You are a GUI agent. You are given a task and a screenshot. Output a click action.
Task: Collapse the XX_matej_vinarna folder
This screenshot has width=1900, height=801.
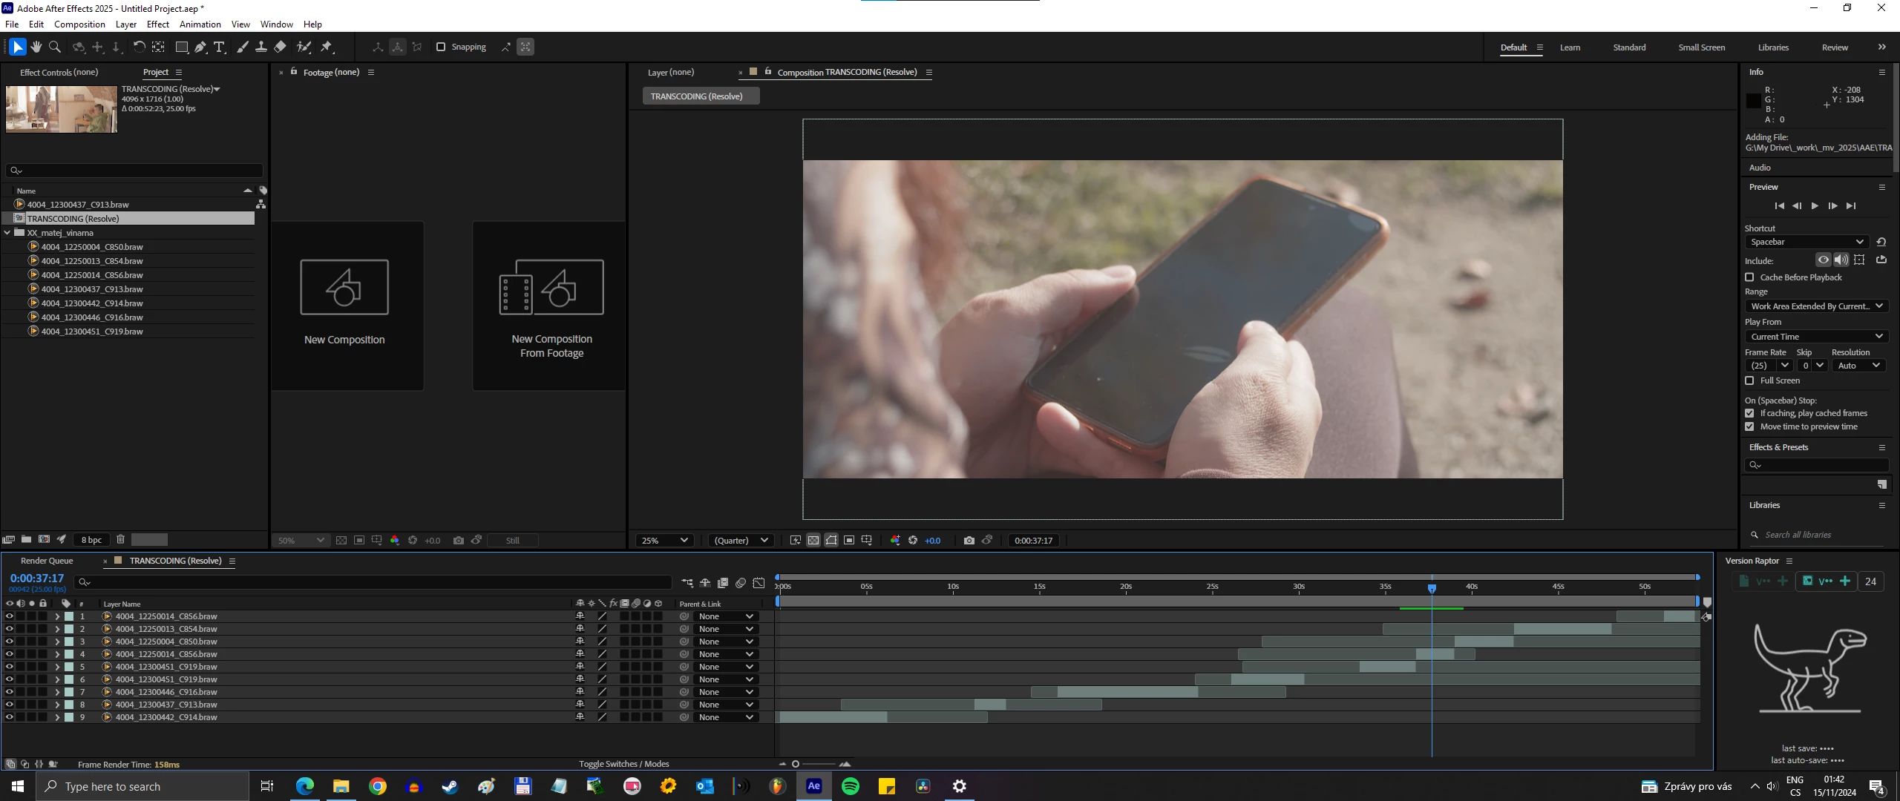(7, 233)
